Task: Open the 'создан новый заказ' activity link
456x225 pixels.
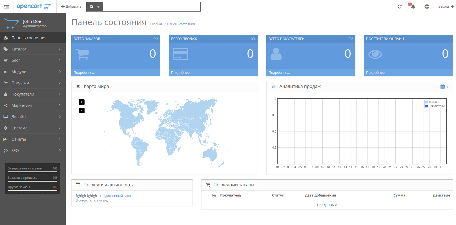Action: [x=116, y=196]
